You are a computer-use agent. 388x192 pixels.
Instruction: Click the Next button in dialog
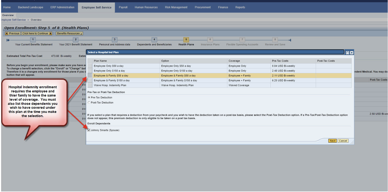(x=332, y=141)
